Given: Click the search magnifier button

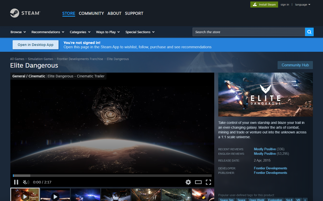Looking at the screenshot, I should coord(309,32).
